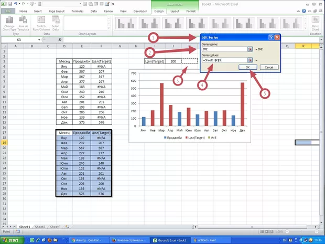
Task: Click the Edit Series help icon
Action: click(x=271, y=37)
